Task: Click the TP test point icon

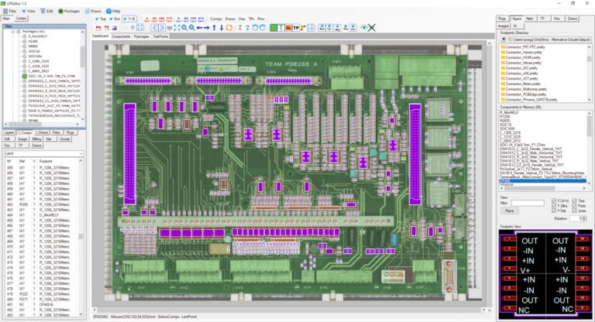Action: click(x=296, y=28)
